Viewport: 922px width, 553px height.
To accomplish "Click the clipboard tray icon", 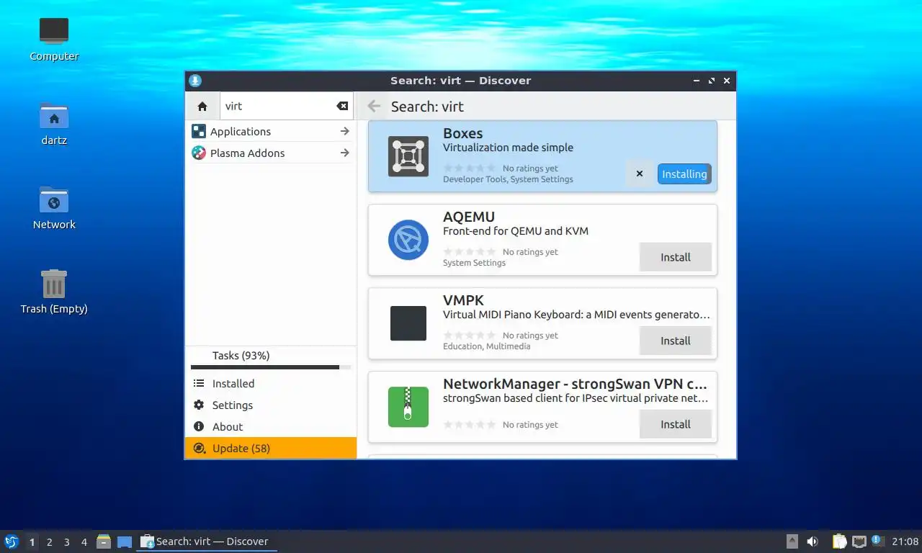I will click(839, 541).
